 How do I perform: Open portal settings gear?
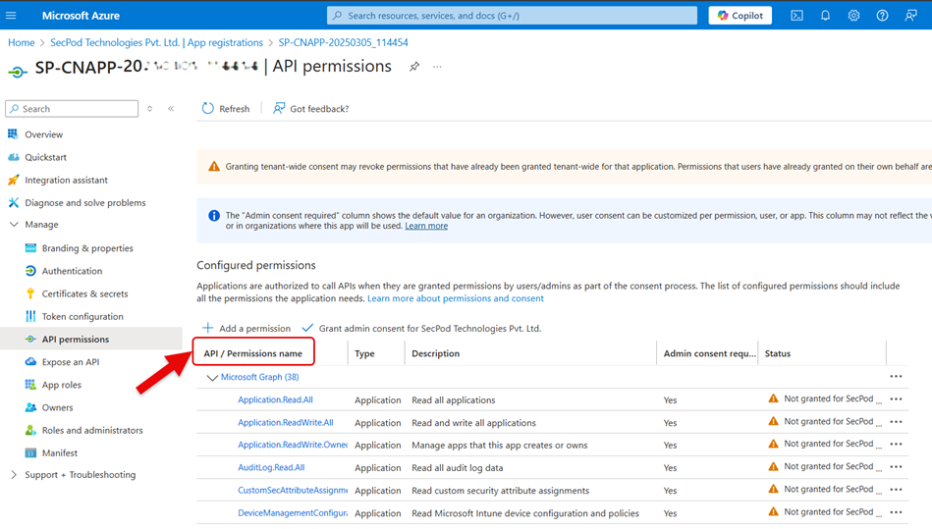click(853, 16)
